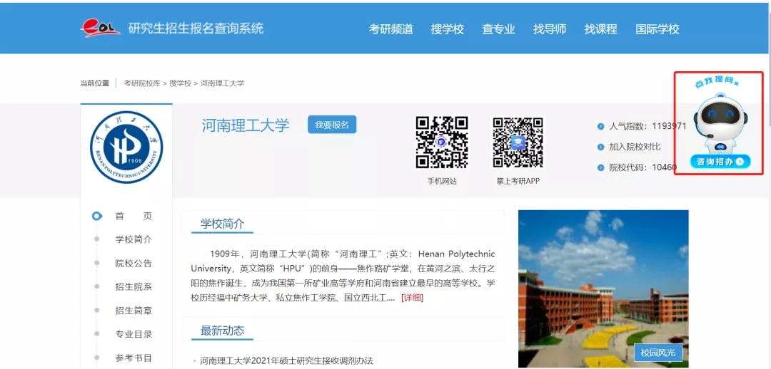Click the 研究生招生报名查询系统 site title
The image size is (771, 369).
[x=196, y=28]
